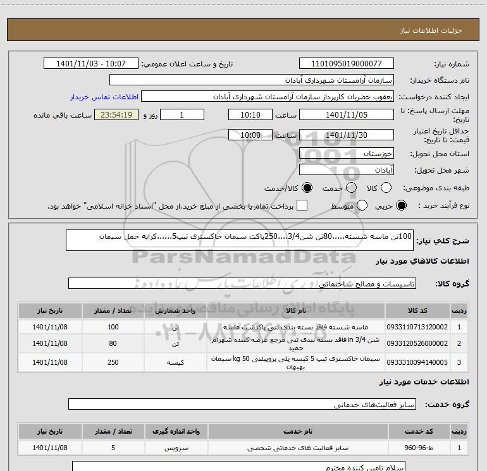This screenshot has width=487, height=471.
Task: Click the goods table تاریخ نیاز header
Action: coord(50,310)
